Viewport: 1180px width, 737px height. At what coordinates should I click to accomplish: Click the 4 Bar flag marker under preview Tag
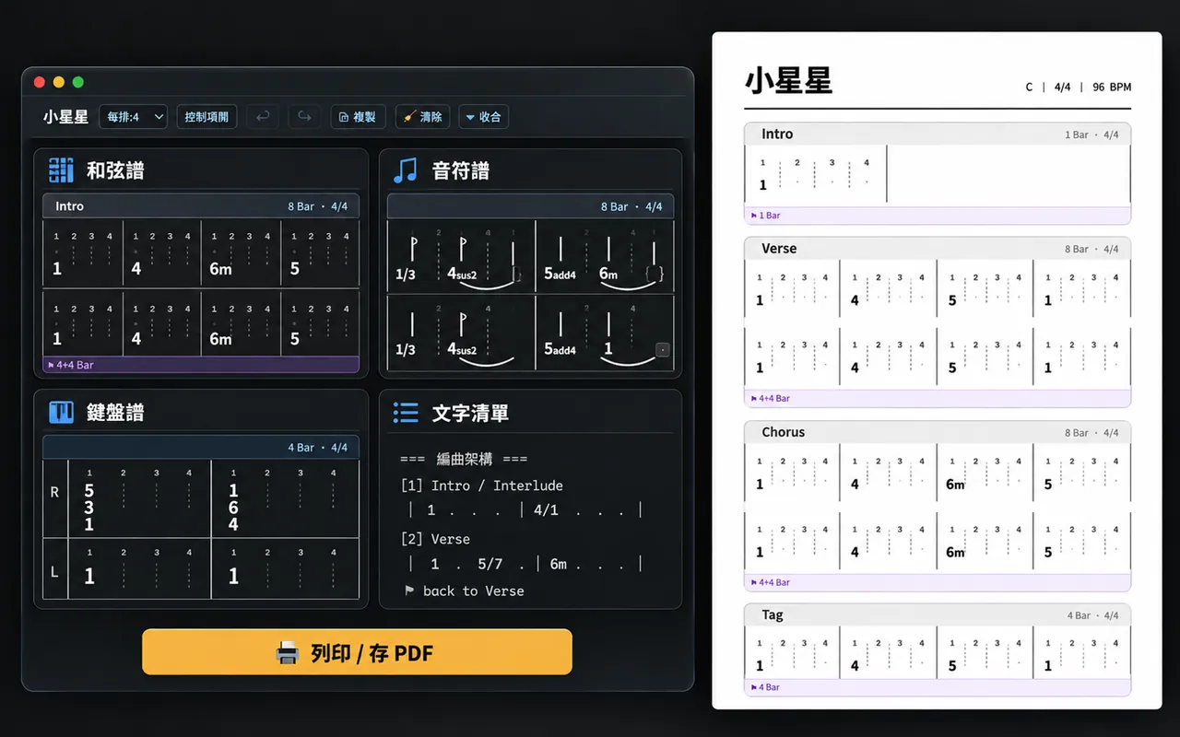click(766, 687)
